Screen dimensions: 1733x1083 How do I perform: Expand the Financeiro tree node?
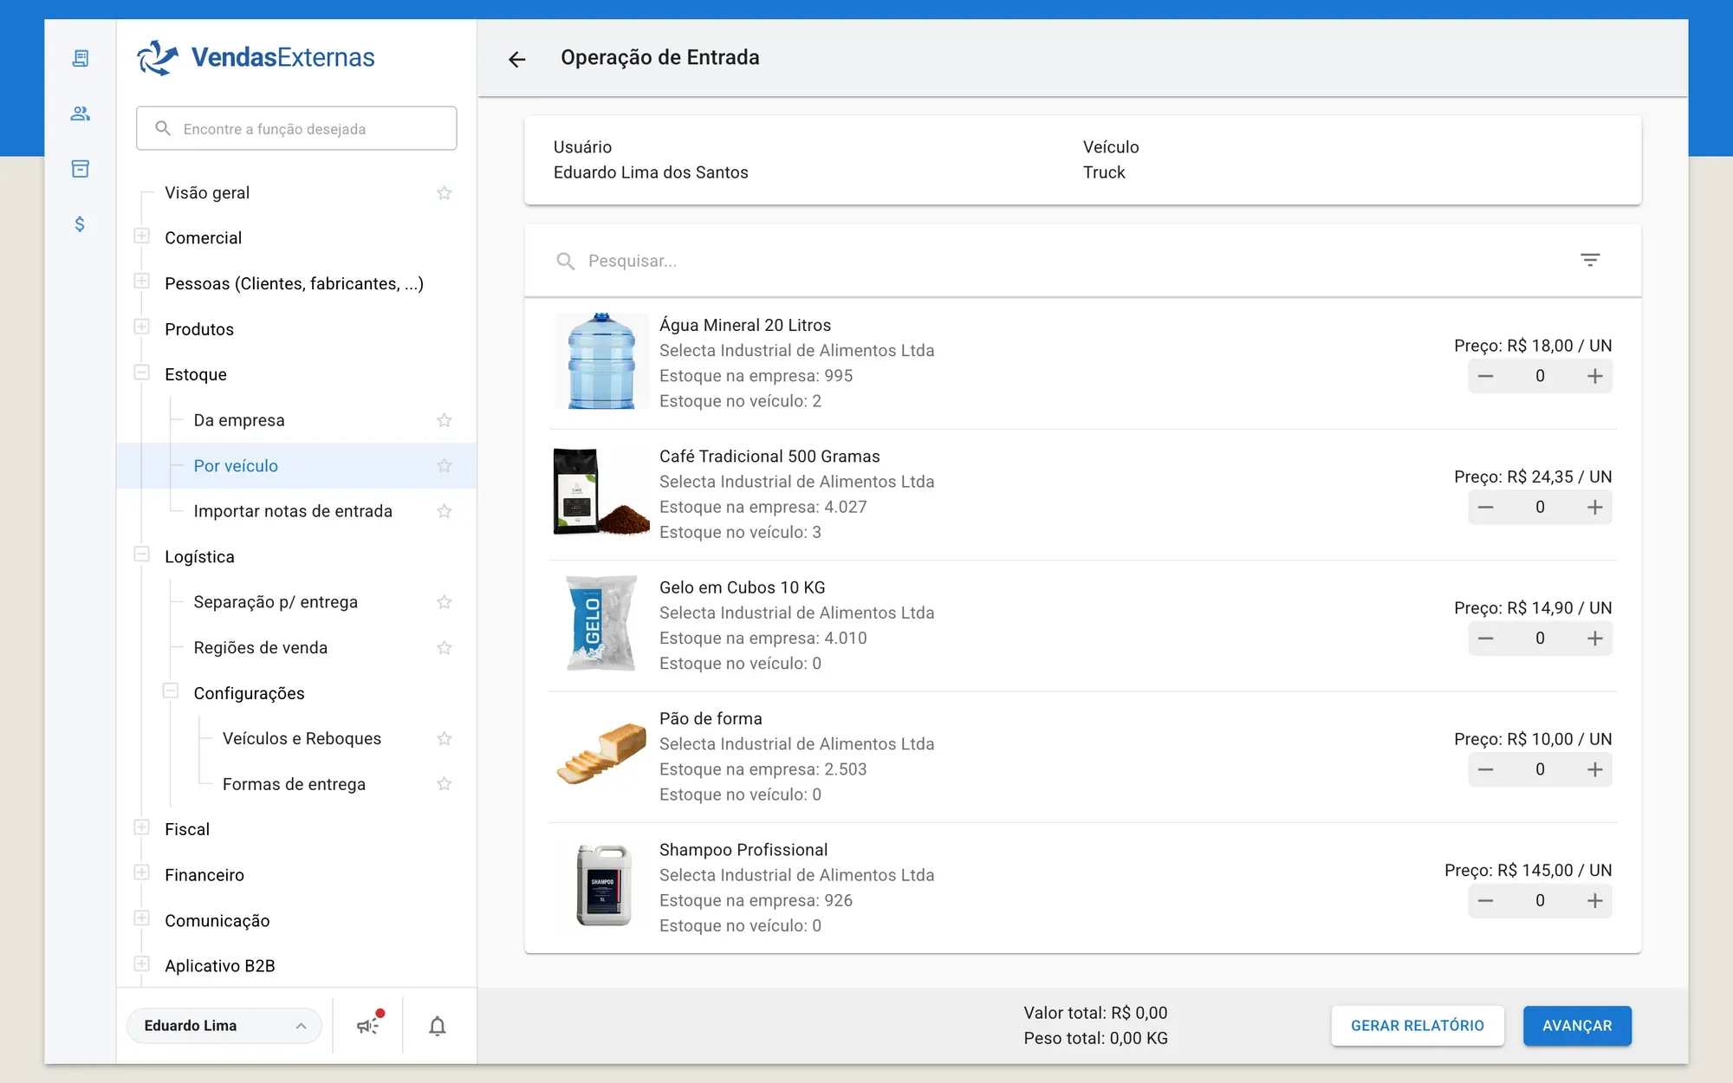pyautogui.click(x=142, y=872)
